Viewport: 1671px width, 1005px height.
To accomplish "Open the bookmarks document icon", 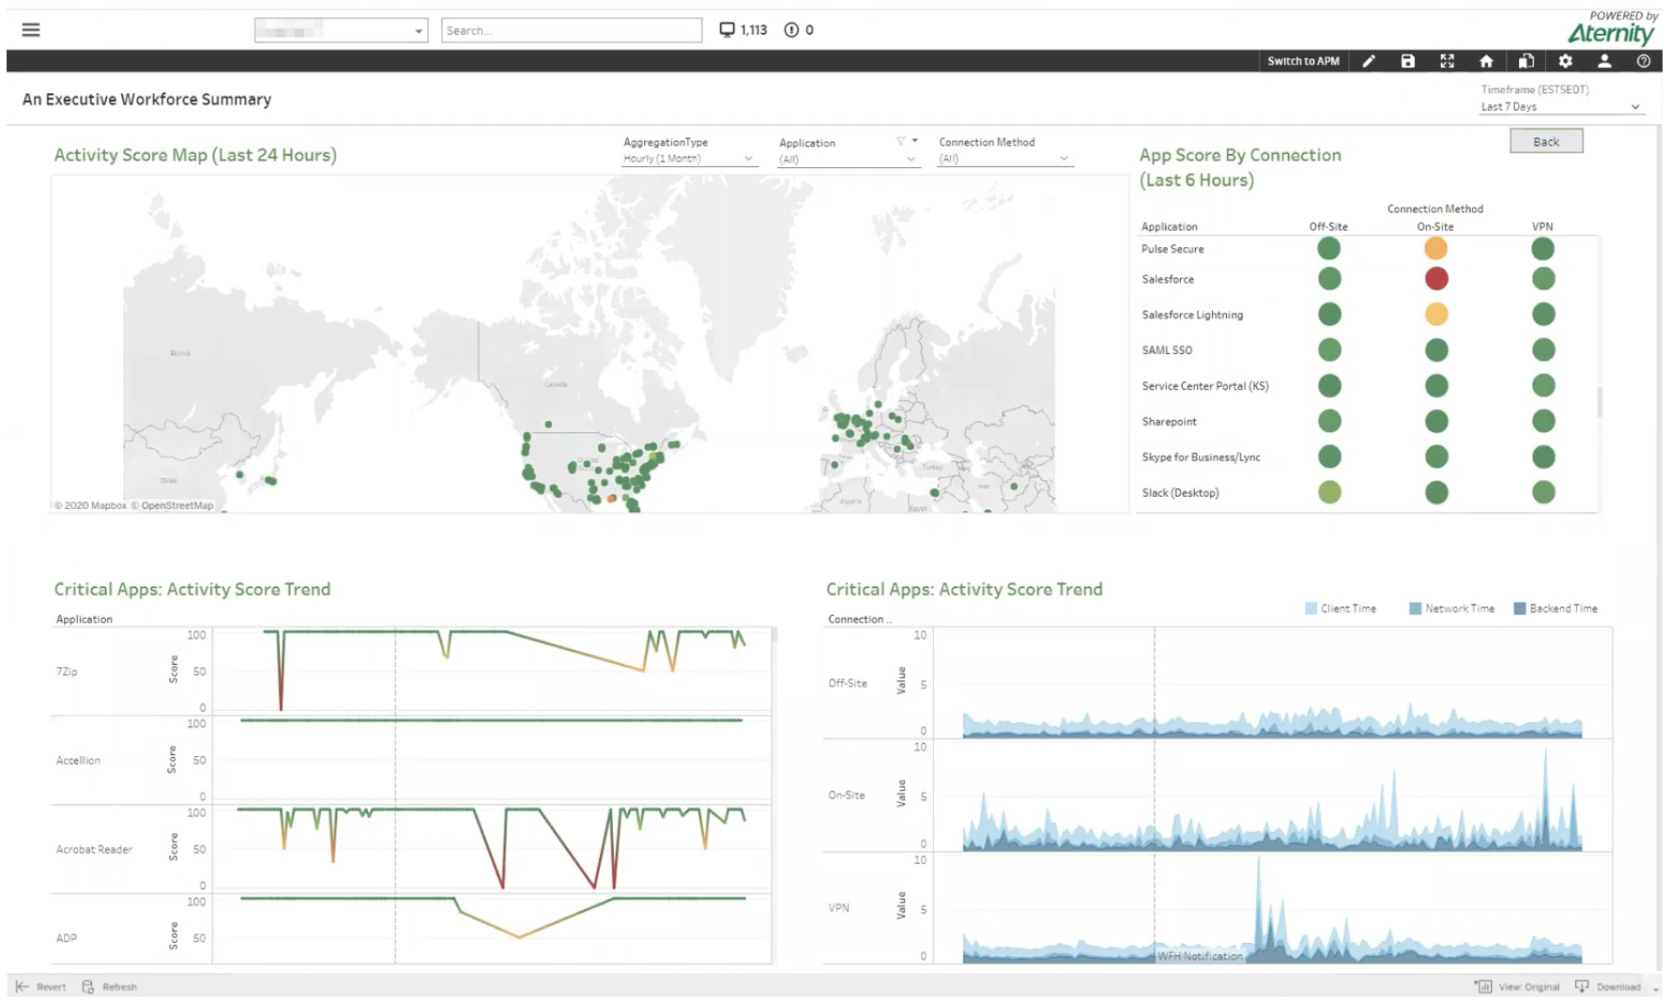I will coord(1525,61).
